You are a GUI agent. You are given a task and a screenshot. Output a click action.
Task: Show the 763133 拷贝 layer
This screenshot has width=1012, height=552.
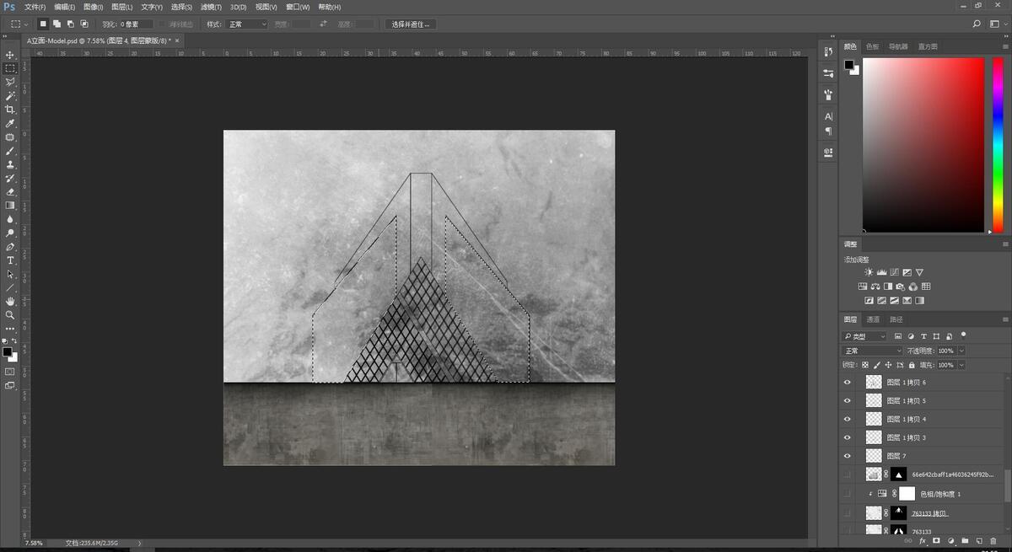(x=848, y=512)
